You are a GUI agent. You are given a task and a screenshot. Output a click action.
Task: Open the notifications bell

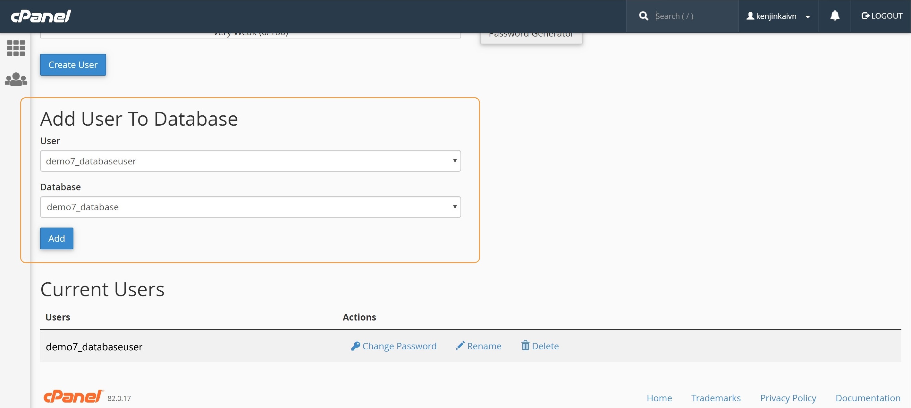pyautogui.click(x=835, y=16)
